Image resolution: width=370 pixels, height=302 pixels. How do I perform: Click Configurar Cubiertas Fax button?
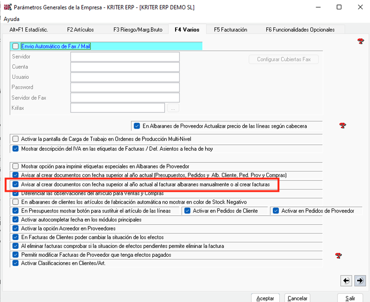pos(284,59)
